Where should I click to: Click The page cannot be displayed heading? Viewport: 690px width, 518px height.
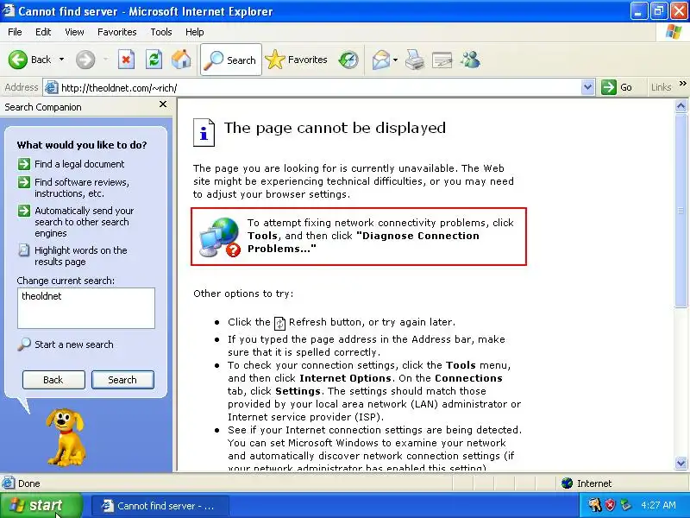(335, 128)
